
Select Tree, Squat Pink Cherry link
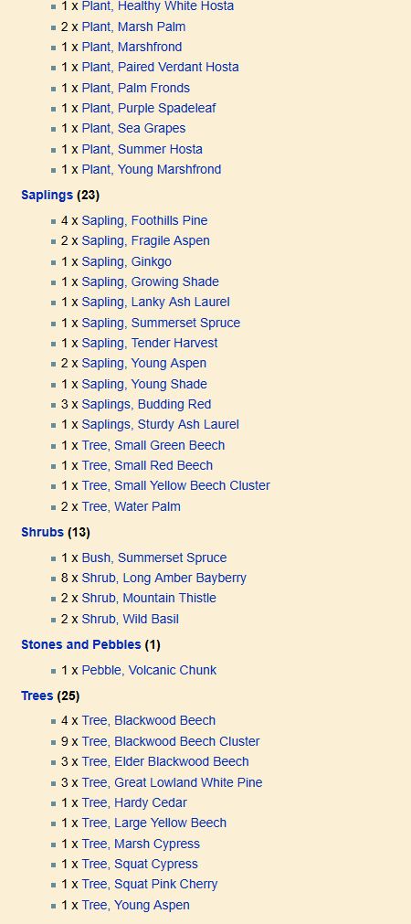150,885
